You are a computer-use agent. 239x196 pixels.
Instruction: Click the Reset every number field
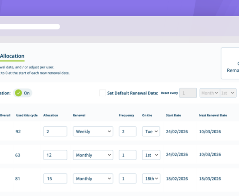pos(188,93)
